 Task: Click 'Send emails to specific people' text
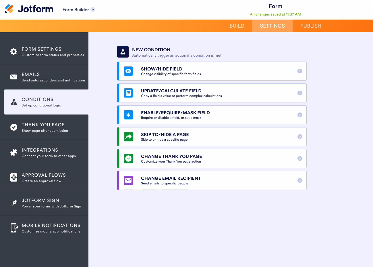click(165, 183)
